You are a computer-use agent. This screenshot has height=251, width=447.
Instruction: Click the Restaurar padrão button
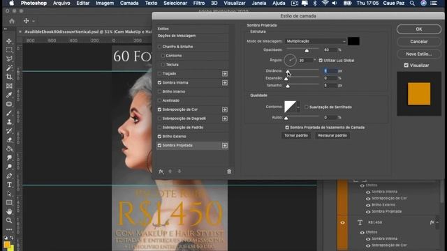(x=332, y=135)
